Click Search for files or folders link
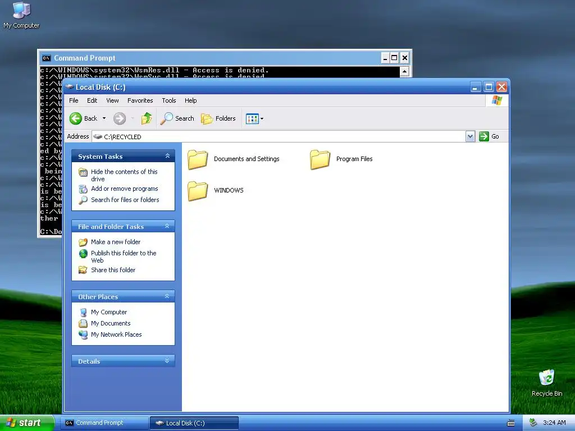This screenshot has width=575, height=431. click(125, 200)
